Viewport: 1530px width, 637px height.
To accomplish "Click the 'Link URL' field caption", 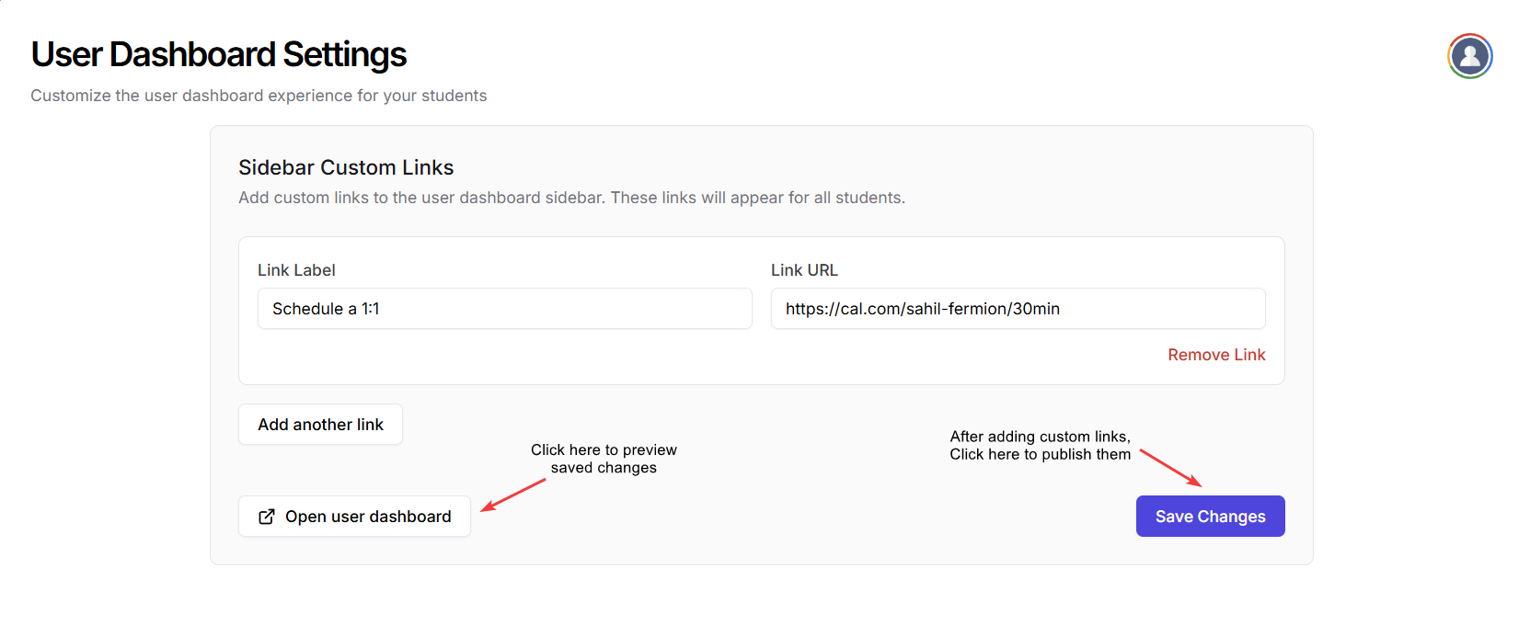I will point(804,270).
